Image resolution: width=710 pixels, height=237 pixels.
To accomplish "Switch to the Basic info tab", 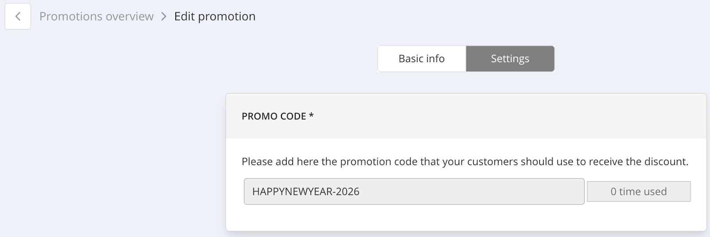I will [422, 59].
